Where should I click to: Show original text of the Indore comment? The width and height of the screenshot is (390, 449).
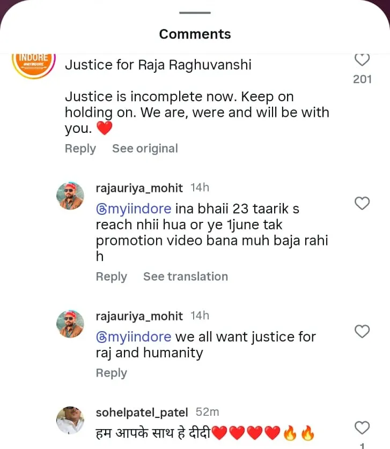[145, 148]
